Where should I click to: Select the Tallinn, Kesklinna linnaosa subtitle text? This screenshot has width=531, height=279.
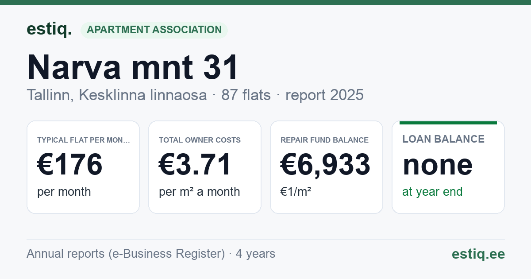(x=117, y=95)
